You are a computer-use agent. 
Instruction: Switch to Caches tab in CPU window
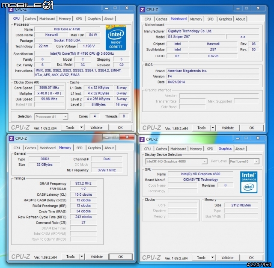pyautogui.click(x=30, y=19)
